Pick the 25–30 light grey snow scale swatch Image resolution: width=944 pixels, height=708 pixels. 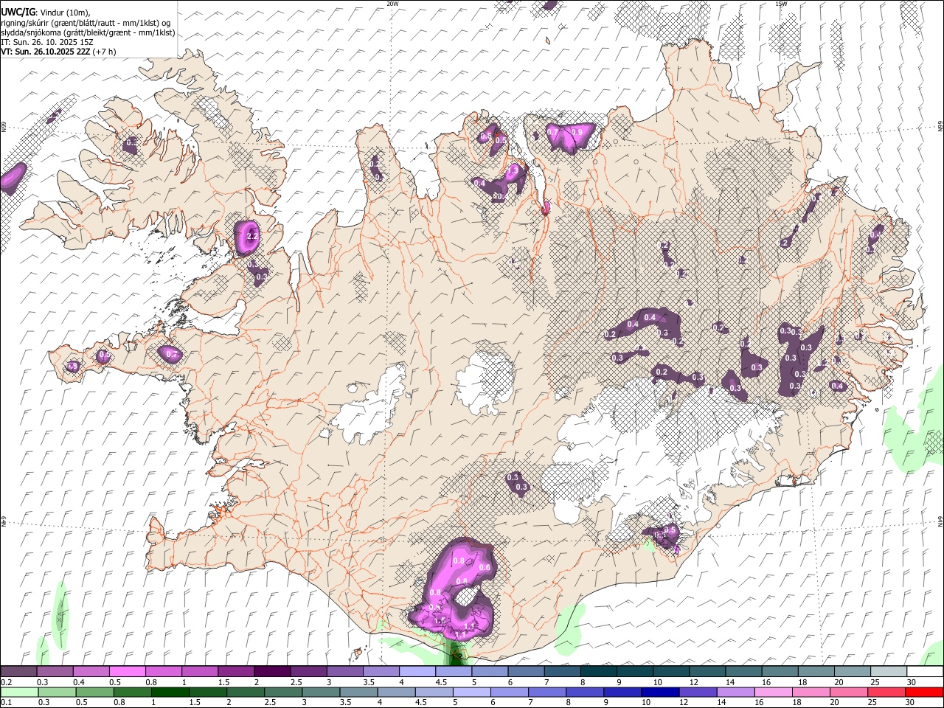pos(888,672)
